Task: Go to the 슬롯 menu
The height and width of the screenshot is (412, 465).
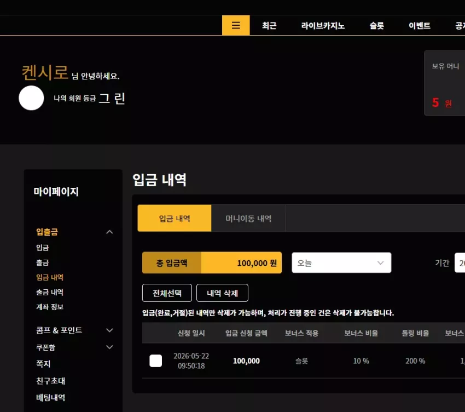Action: (376, 26)
